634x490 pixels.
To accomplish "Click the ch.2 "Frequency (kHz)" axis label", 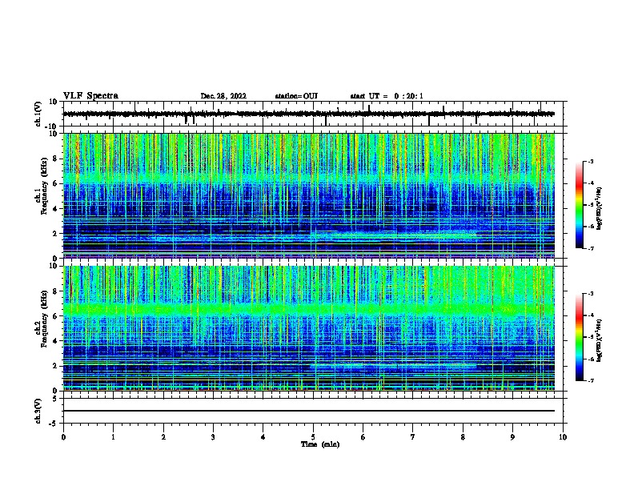I will [44, 319].
